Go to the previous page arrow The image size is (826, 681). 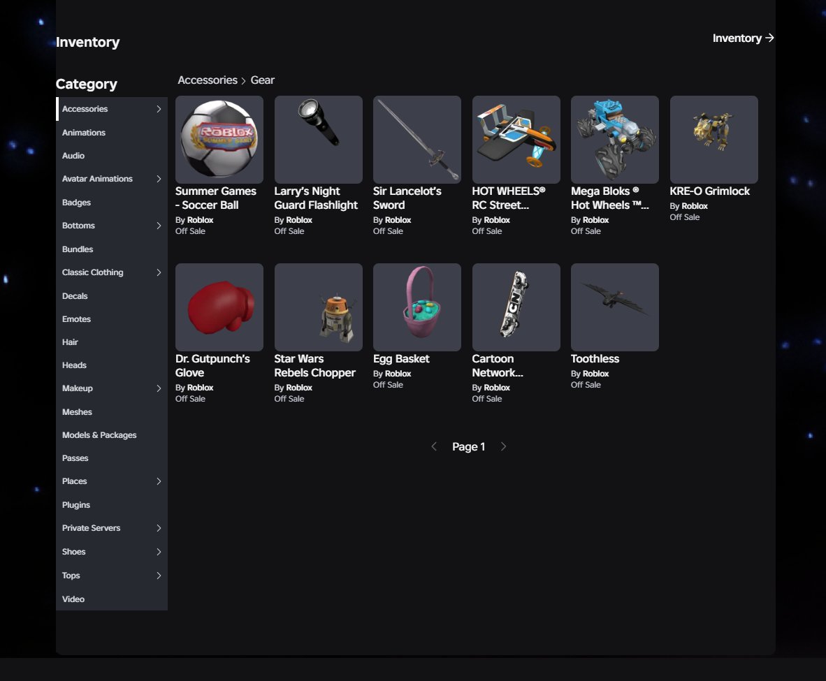pyautogui.click(x=434, y=446)
